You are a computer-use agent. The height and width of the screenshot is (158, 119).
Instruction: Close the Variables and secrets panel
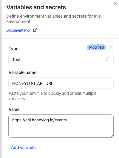coord(116,4)
